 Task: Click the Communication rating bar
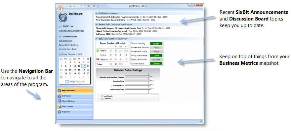(x=138, y=85)
